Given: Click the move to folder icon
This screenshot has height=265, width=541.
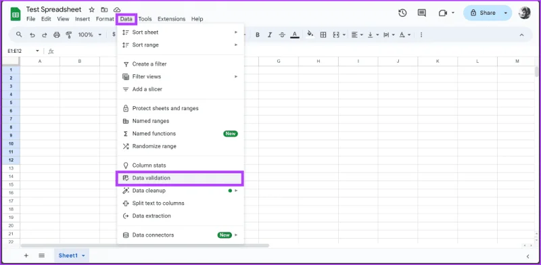Looking at the screenshot, I should click(104, 9).
